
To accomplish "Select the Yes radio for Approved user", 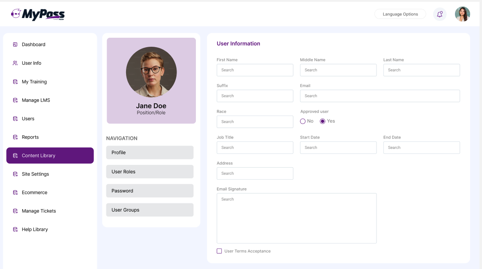I will tap(322, 121).
